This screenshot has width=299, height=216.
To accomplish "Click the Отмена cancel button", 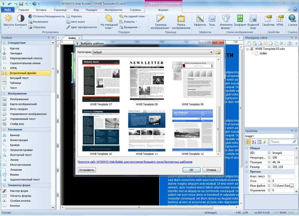I will 211,170.
